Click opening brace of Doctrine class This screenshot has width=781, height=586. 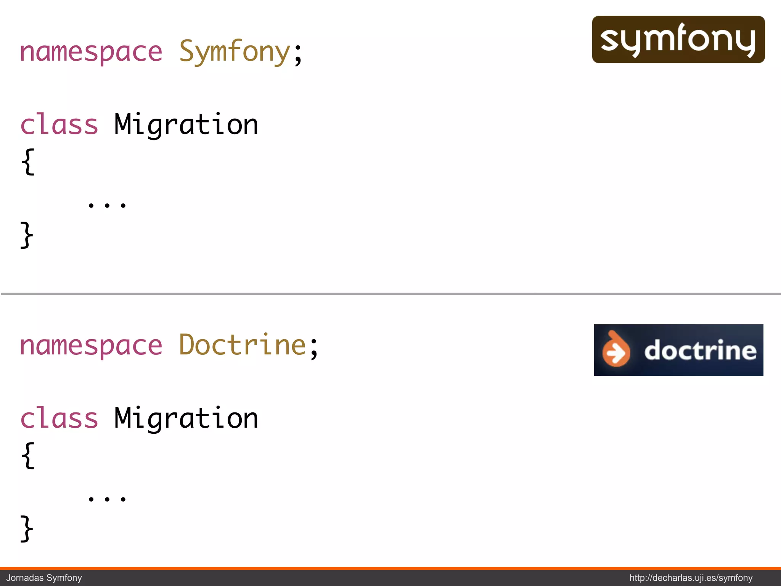(28, 456)
